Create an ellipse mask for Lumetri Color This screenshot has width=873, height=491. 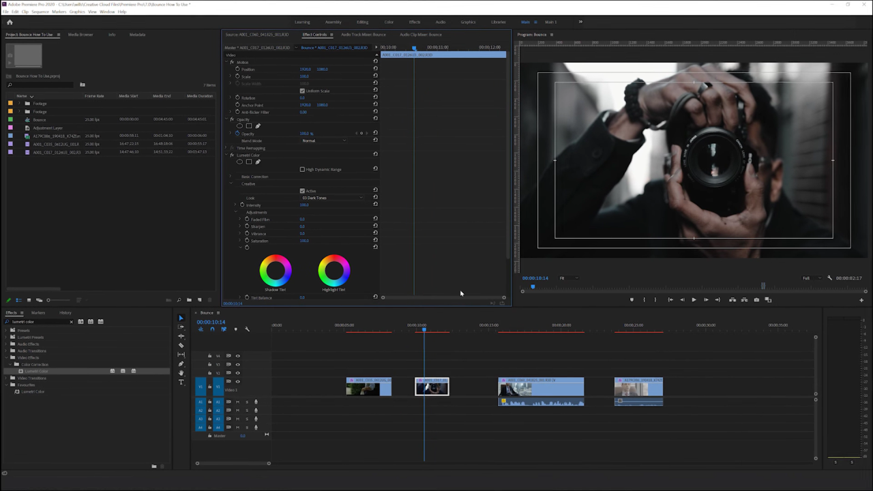point(239,162)
